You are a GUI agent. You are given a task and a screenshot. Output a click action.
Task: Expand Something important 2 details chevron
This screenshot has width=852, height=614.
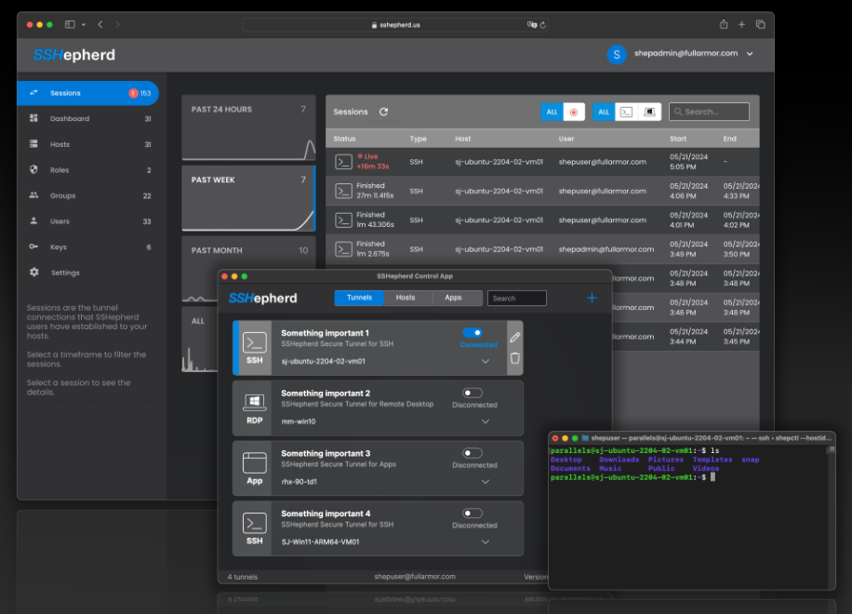(486, 421)
